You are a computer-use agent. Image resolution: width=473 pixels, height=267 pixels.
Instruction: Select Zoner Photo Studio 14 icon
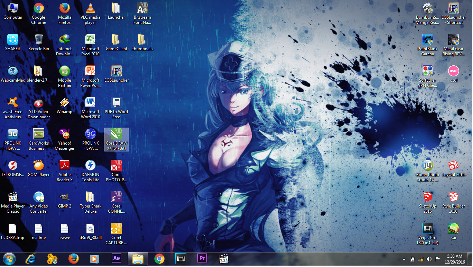coord(428,171)
